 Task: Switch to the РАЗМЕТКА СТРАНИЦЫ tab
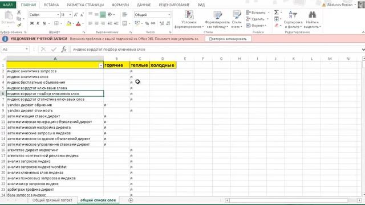(85, 5)
